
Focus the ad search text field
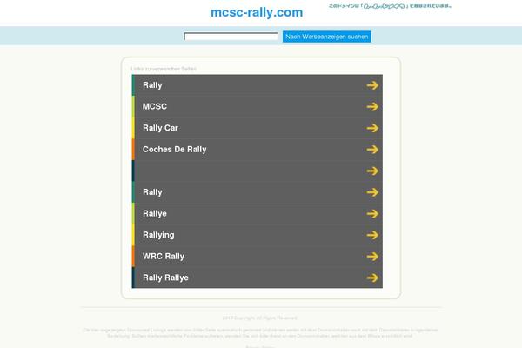coord(231,37)
